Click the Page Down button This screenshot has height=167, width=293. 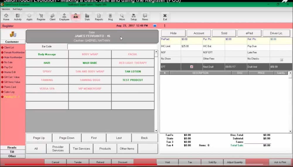point(67,138)
